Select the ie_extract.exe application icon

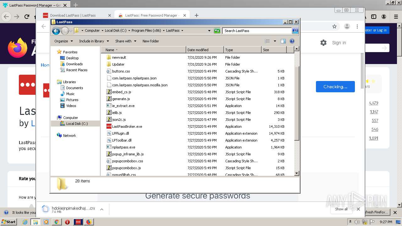pyautogui.click(x=109, y=106)
